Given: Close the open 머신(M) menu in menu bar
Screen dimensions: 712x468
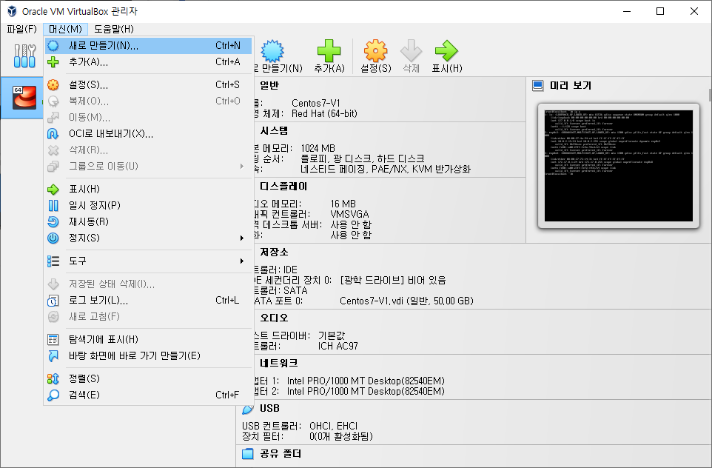Looking at the screenshot, I should [x=65, y=29].
